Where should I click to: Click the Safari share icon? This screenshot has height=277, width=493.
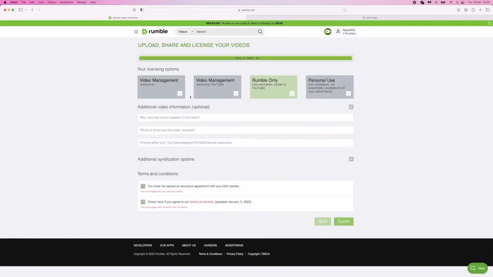click(473, 10)
